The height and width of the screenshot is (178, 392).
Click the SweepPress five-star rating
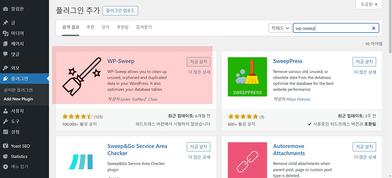[x=243, y=117]
